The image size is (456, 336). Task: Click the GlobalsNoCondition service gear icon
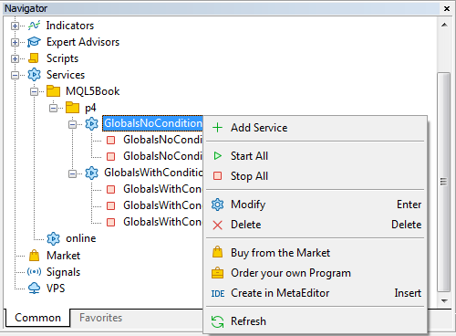pos(91,123)
